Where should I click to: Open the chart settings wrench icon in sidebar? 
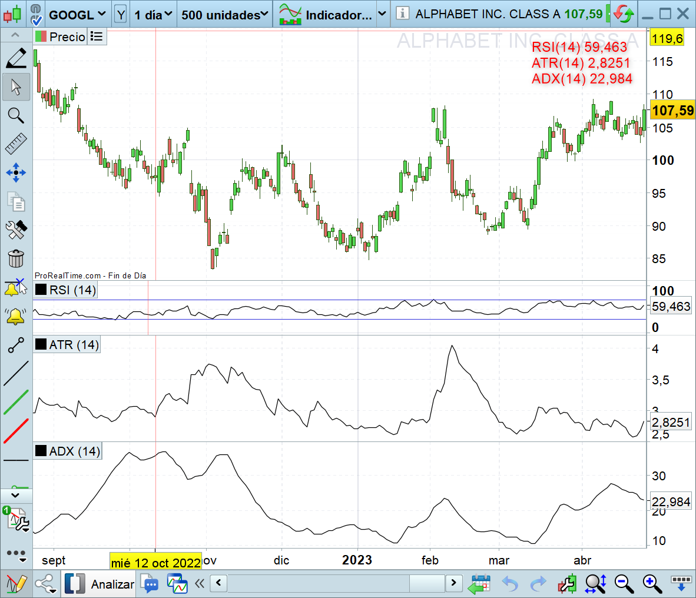(x=17, y=519)
